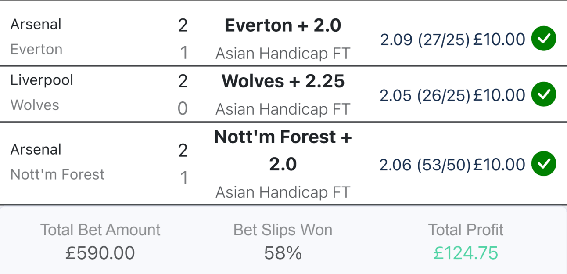567x274 pixels.
Task: Select odds 2.06 (53/50)
Action: coord(425,165)
